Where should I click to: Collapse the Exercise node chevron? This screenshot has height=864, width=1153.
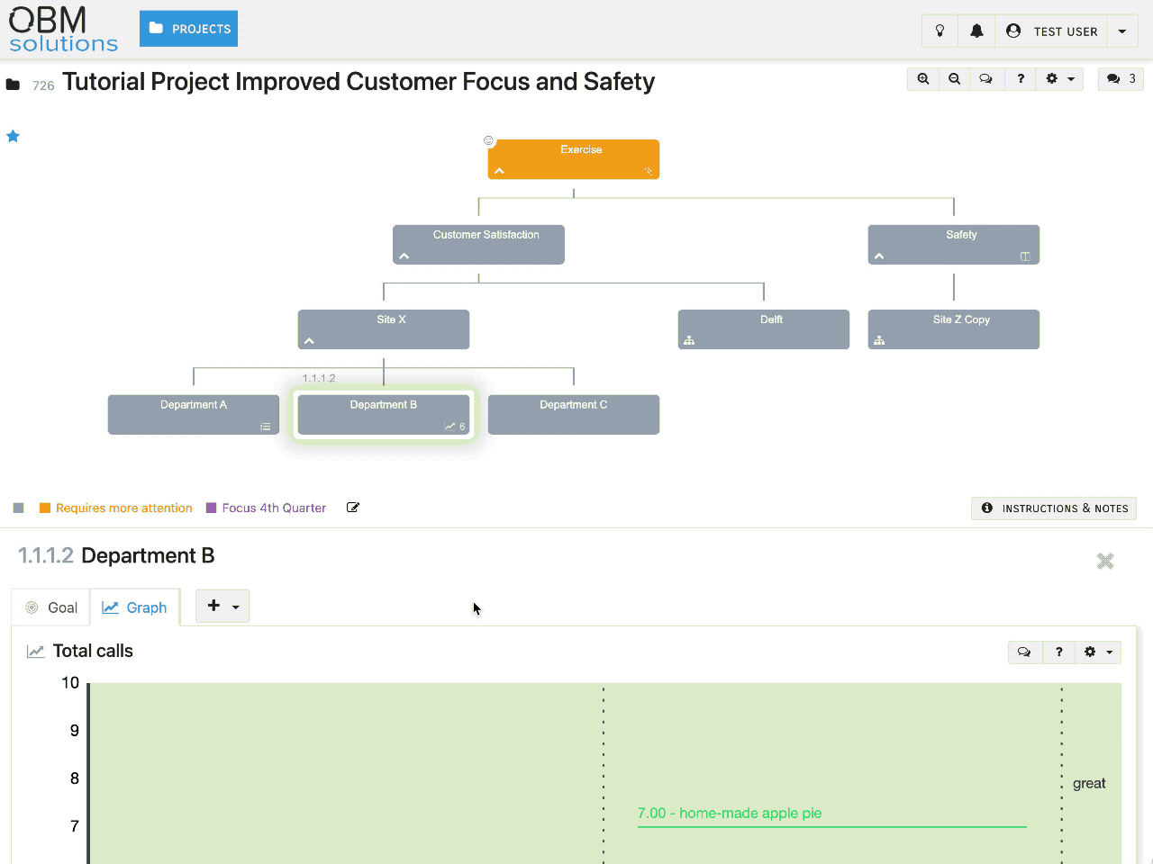(500, 171)
